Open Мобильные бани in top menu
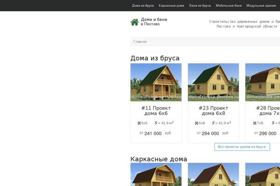Image resolution: width=280 pixels, height=186 pixels. 229,6
